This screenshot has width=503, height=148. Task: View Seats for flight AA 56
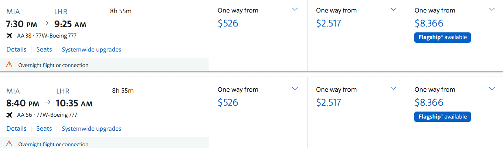[44, 128]
